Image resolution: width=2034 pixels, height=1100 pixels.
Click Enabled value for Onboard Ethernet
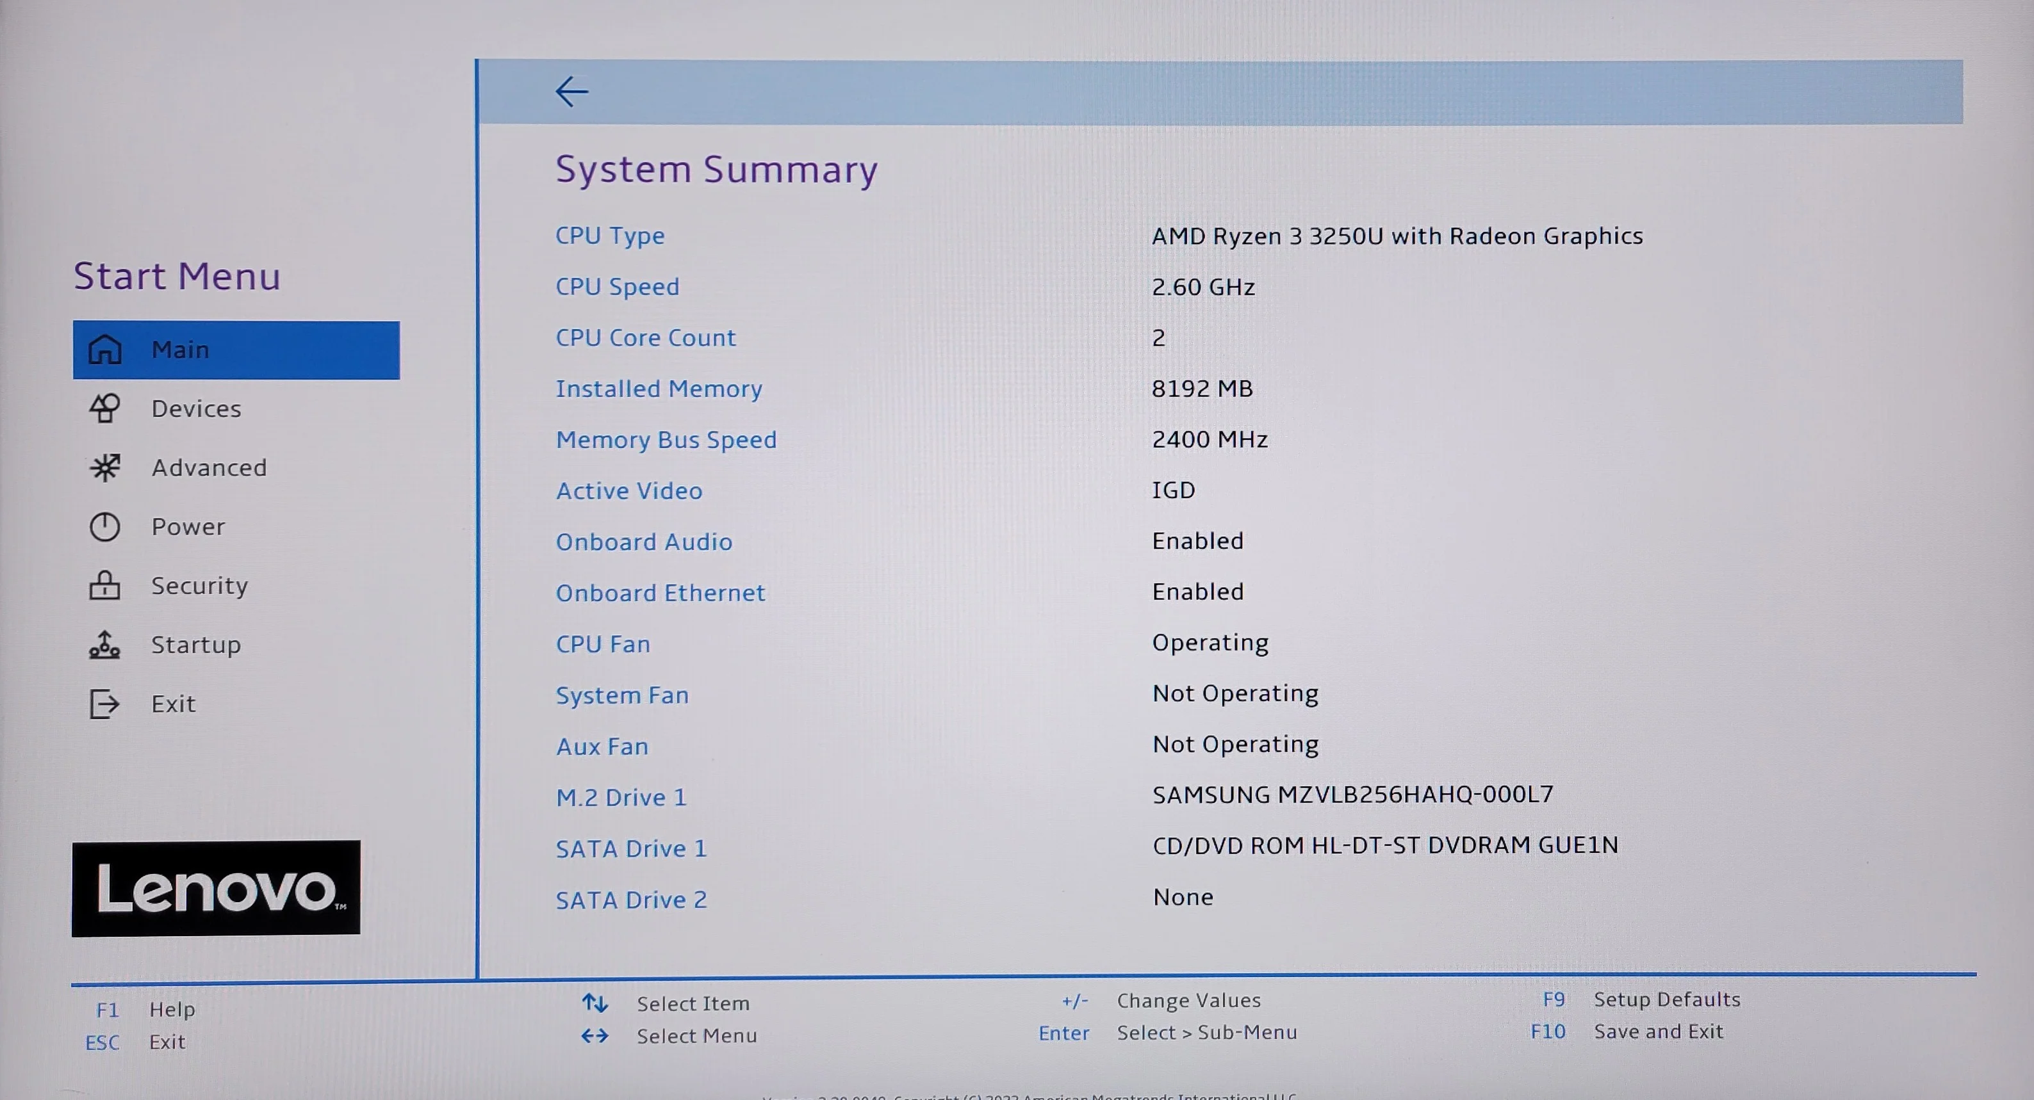pyautogui.click(x=1198, y=592)
